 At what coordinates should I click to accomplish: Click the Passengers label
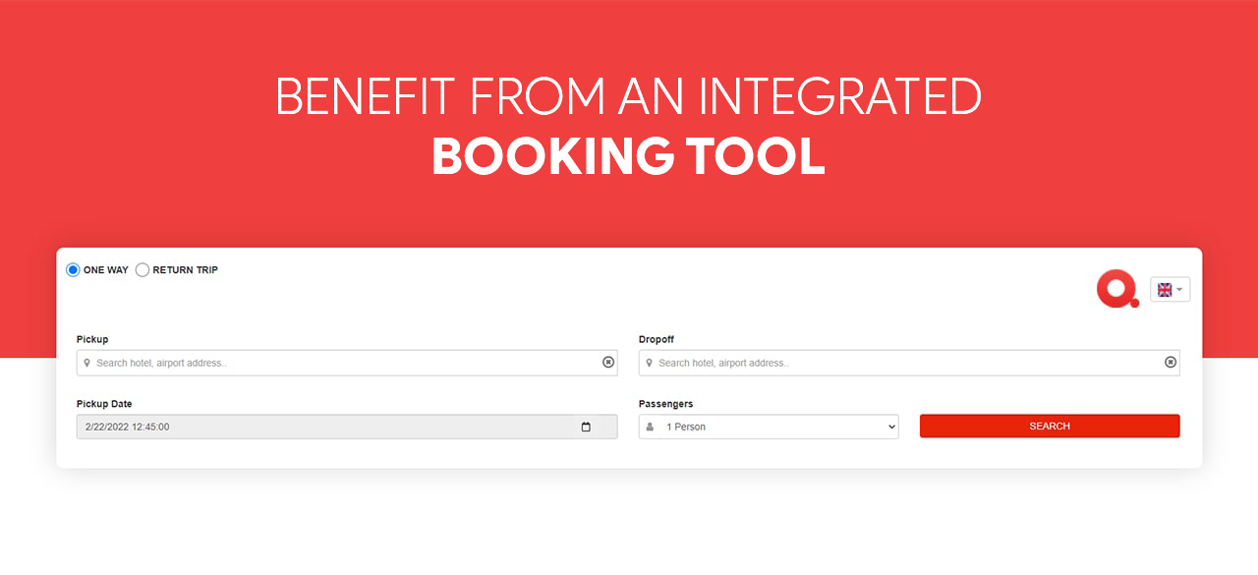tap(665, 404)
